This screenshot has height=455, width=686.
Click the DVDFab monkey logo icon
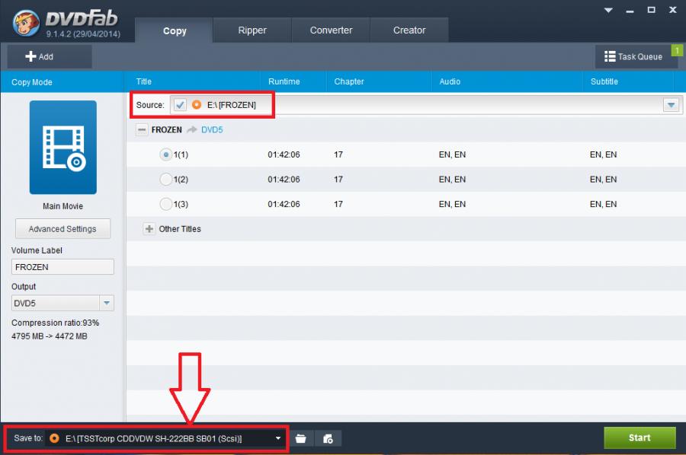click(x=26, y=23)
